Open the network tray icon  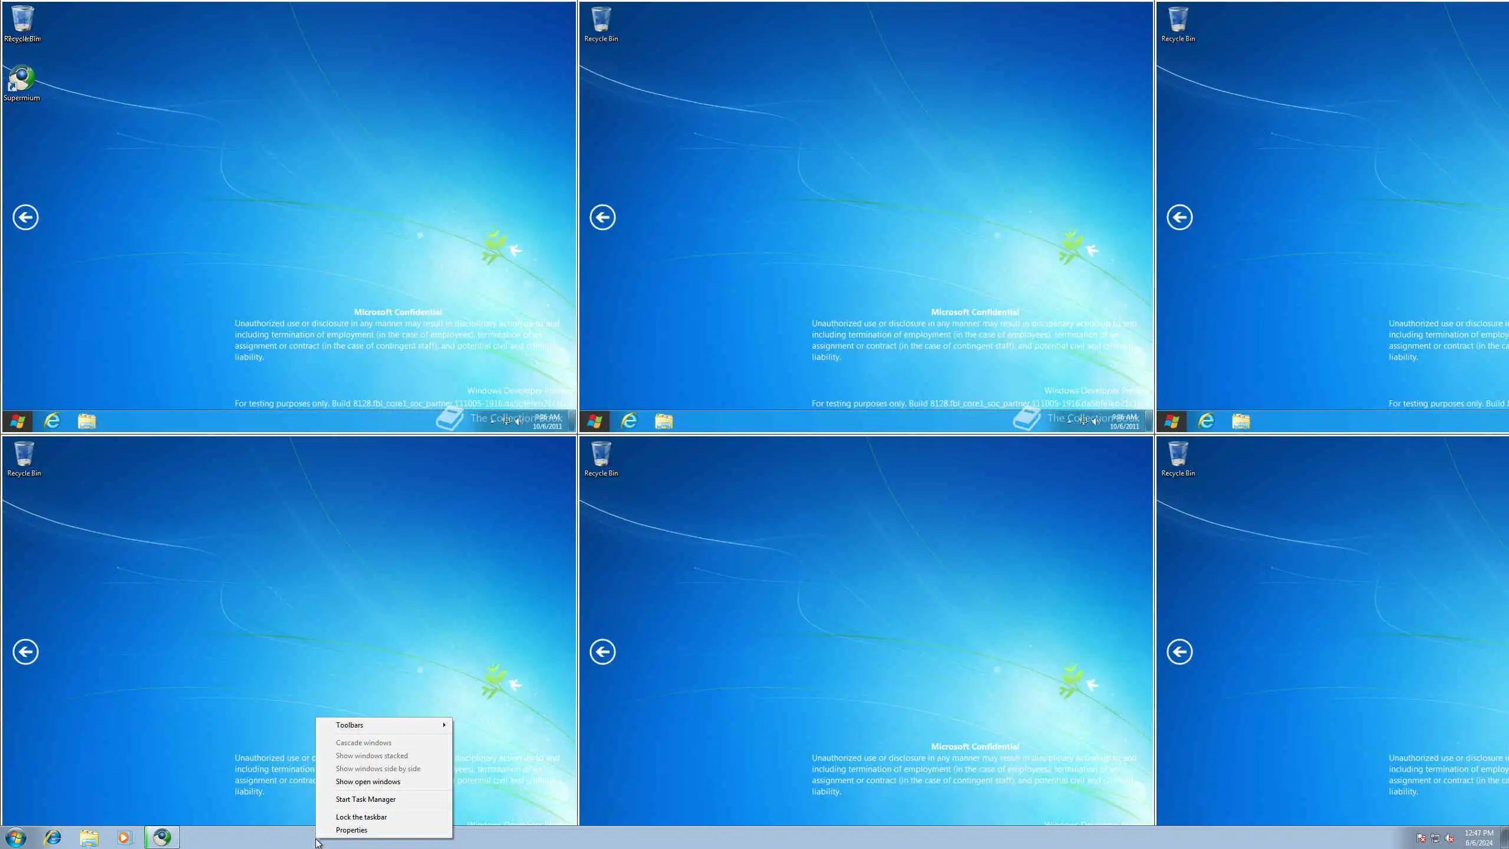click(1435, 838)
